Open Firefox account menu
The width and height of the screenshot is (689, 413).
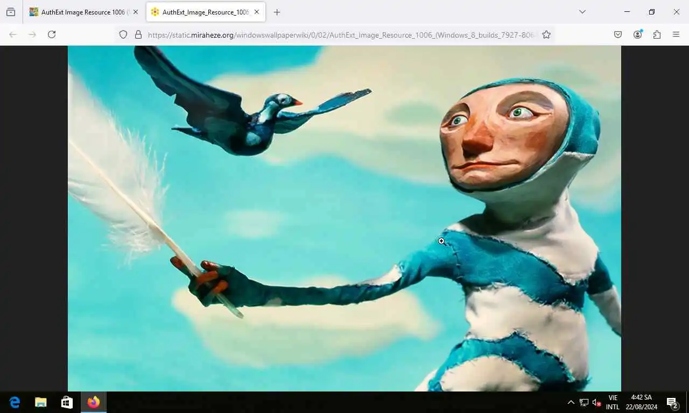tap(637, 34)
